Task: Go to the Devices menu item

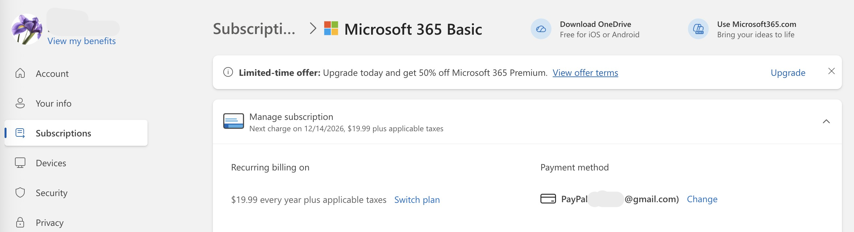Action: coord(51,163)
